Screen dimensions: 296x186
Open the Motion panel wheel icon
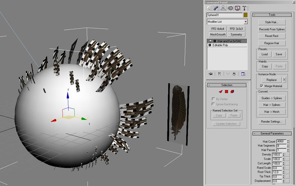(230, 8)
